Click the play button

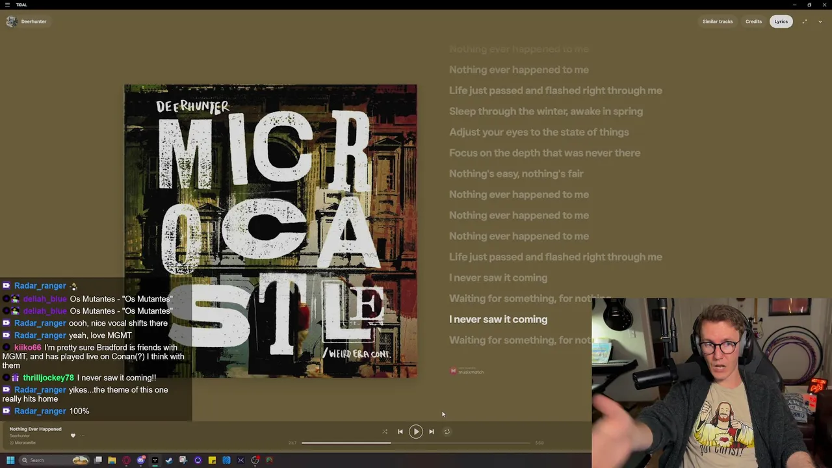pyautogui.click(x=416, y=432)
